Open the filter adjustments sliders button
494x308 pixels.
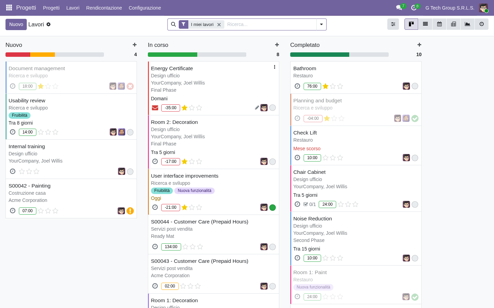point(393,24)
